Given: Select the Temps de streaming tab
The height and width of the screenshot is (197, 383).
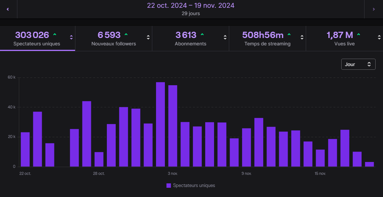Looking at the screenshot, I should (267, 38).
